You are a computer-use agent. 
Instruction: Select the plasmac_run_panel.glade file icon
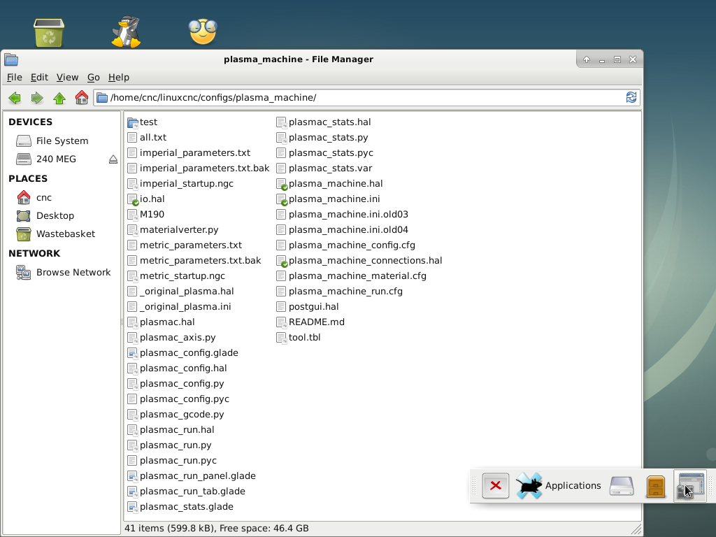click(132, 476)
